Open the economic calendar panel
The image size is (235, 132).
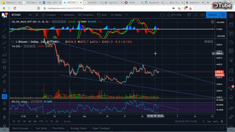[231, 51]
